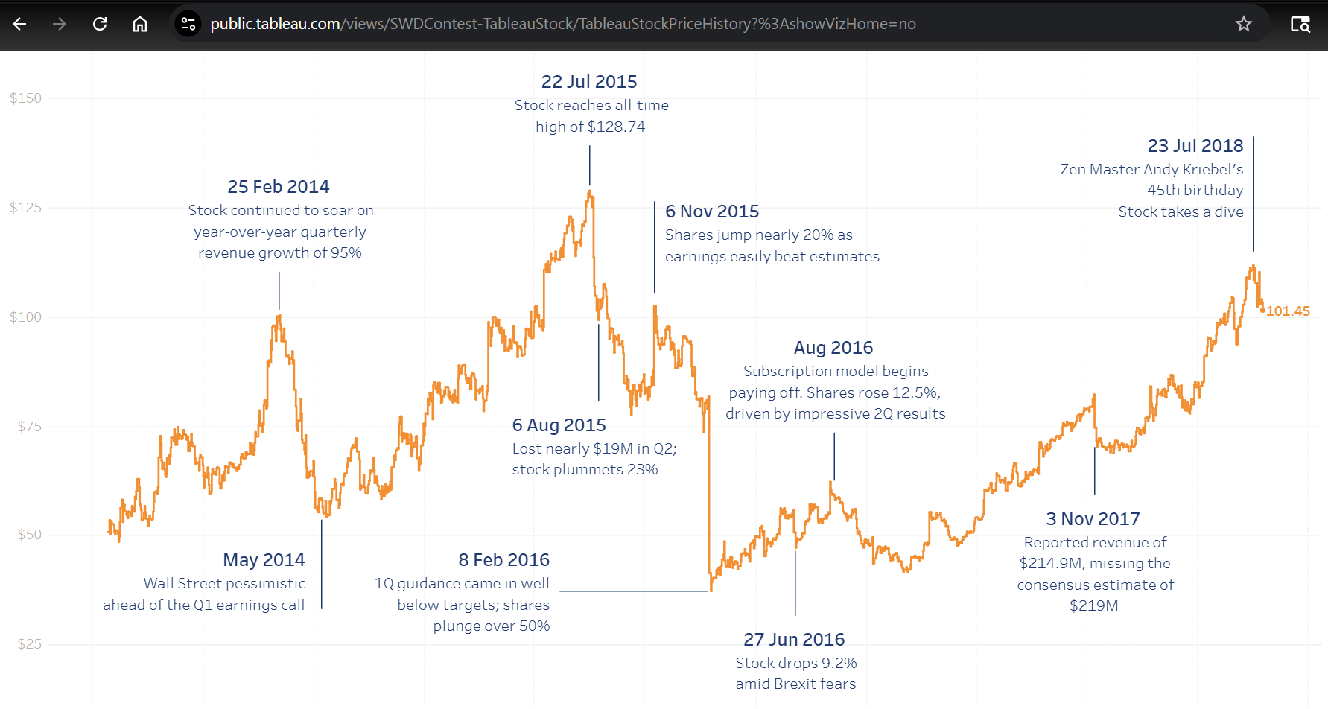The height and width of the screenshot is (709, 1328).
Task: Click the 23 Jul 2018 annotation heading
Action: point(1195,146)
